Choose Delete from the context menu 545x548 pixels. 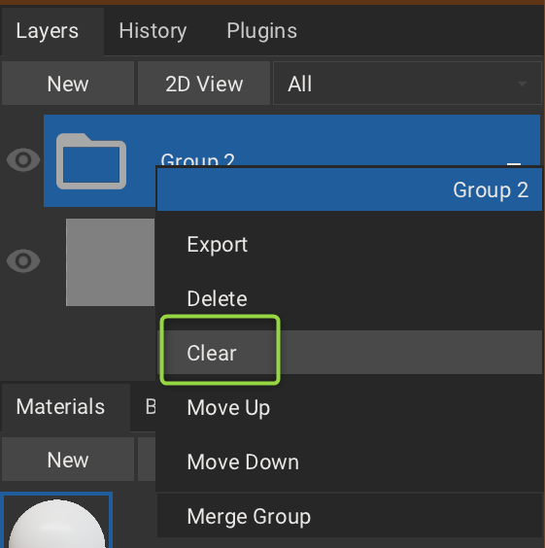coord(350,298)
